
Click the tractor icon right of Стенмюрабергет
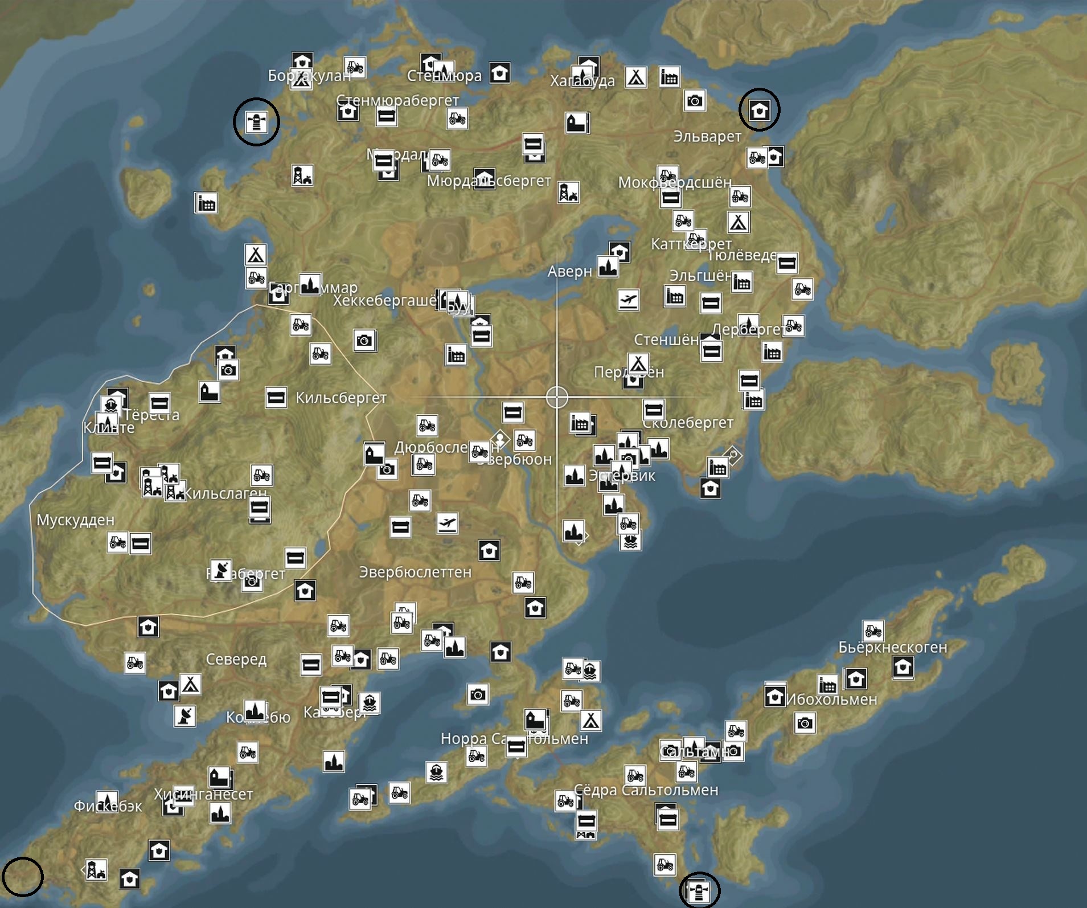pos(457,119)
